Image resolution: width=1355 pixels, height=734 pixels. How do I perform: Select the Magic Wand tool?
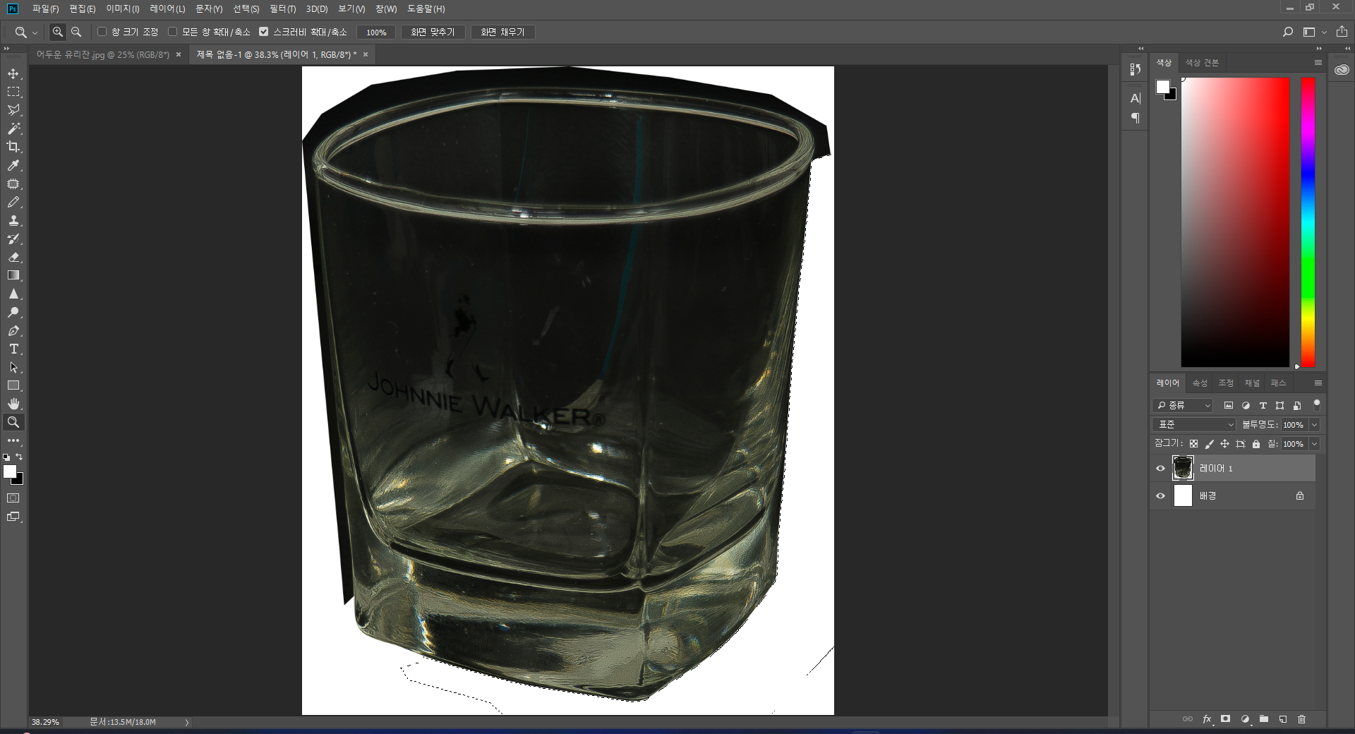(x=13, y=128)
